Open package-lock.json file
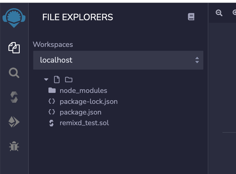 (89, 102)
